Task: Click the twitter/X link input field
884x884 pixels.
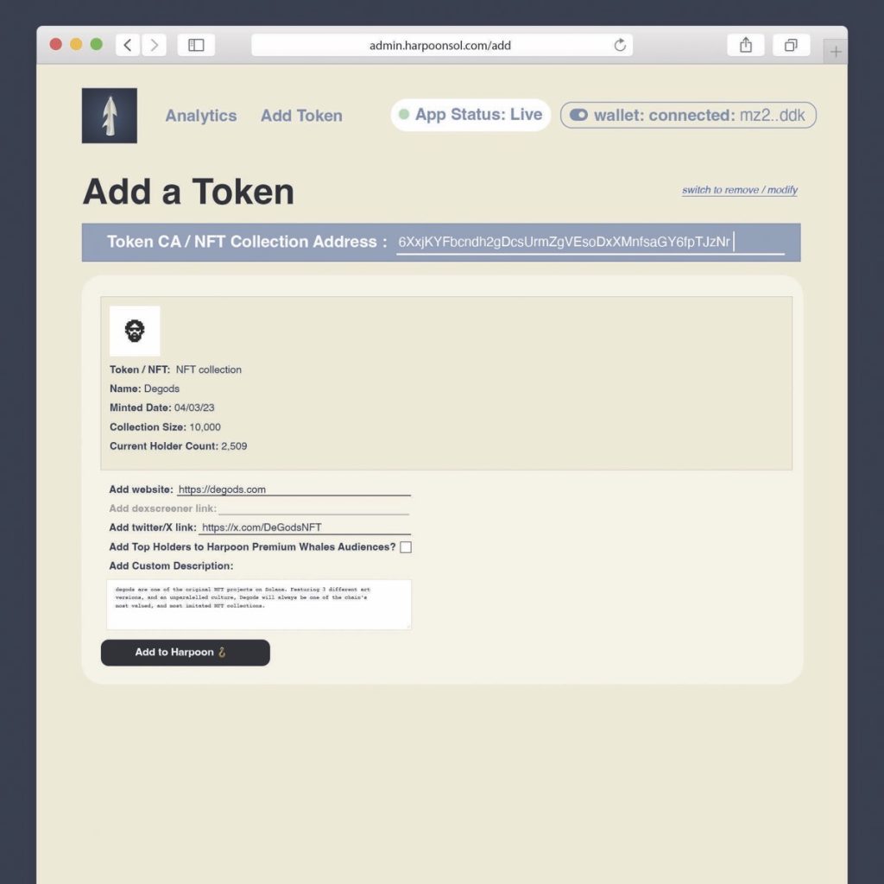Action: (x=304, y=527)
